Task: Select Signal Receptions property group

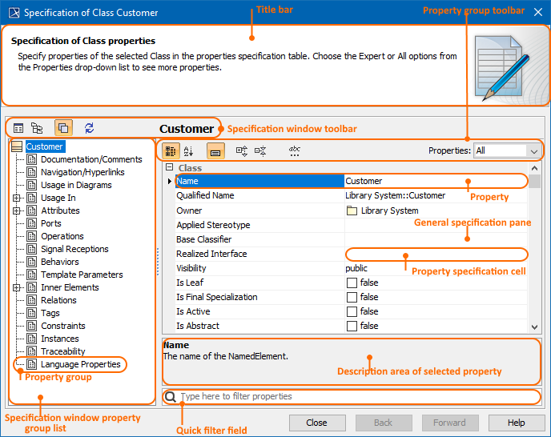Action: 74,249
